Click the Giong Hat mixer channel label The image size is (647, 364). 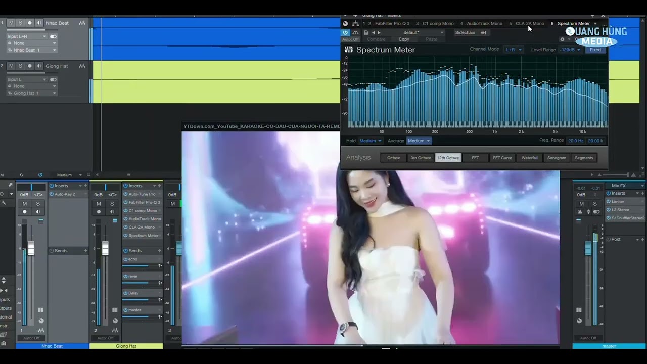click(126, 346)
